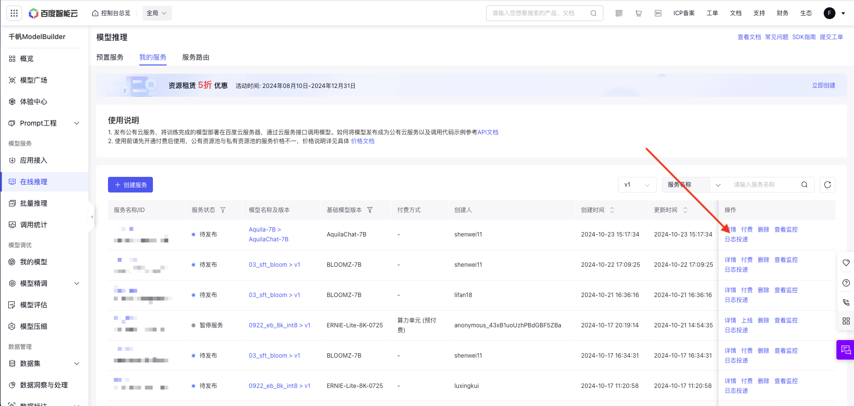Image resolution: width=854 pixels, height=406 pixels.
Task: Click the service name search magnifier icon
Action: click(804, 185)
